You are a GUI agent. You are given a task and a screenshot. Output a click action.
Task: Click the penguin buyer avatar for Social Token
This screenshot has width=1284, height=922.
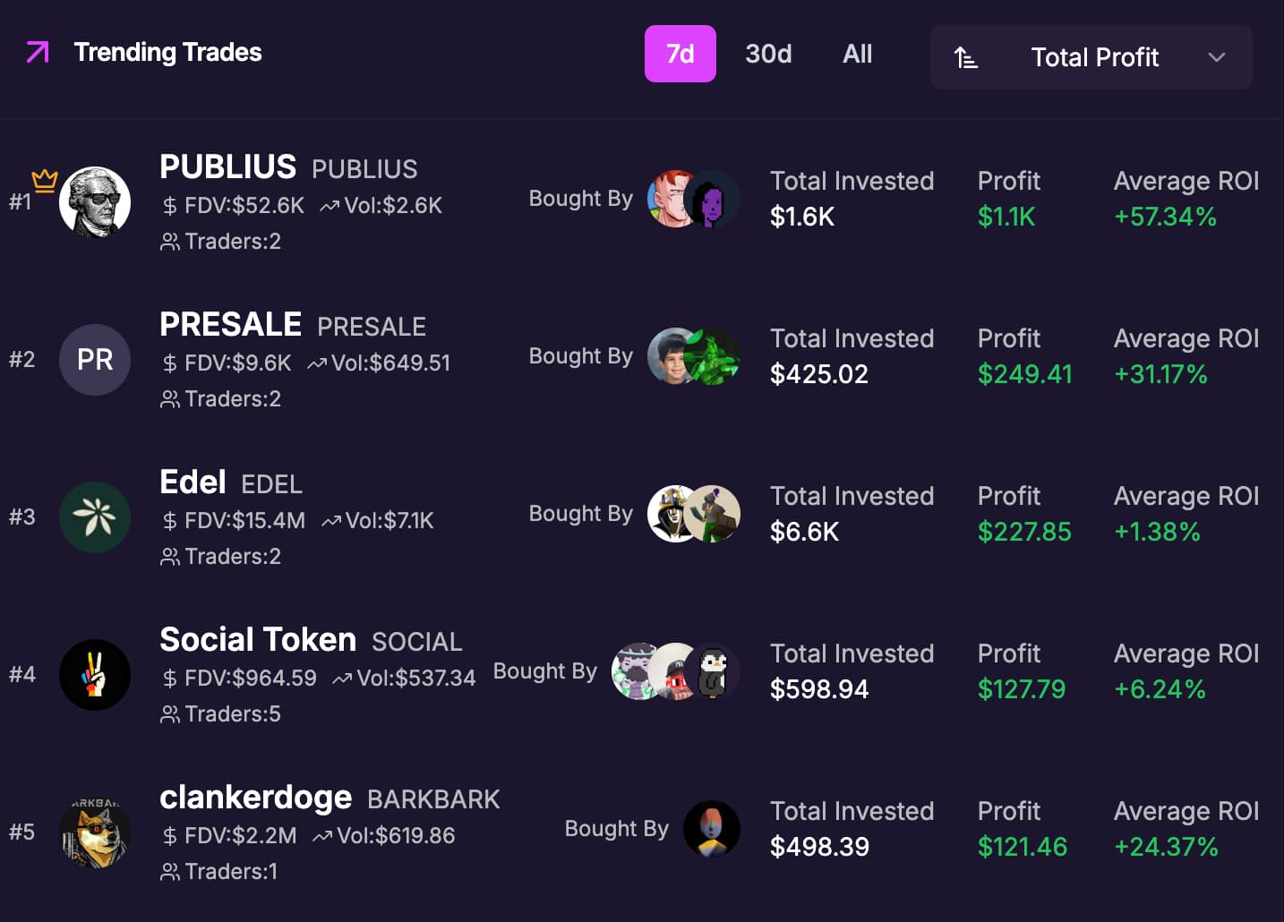(x=715, y=671)
